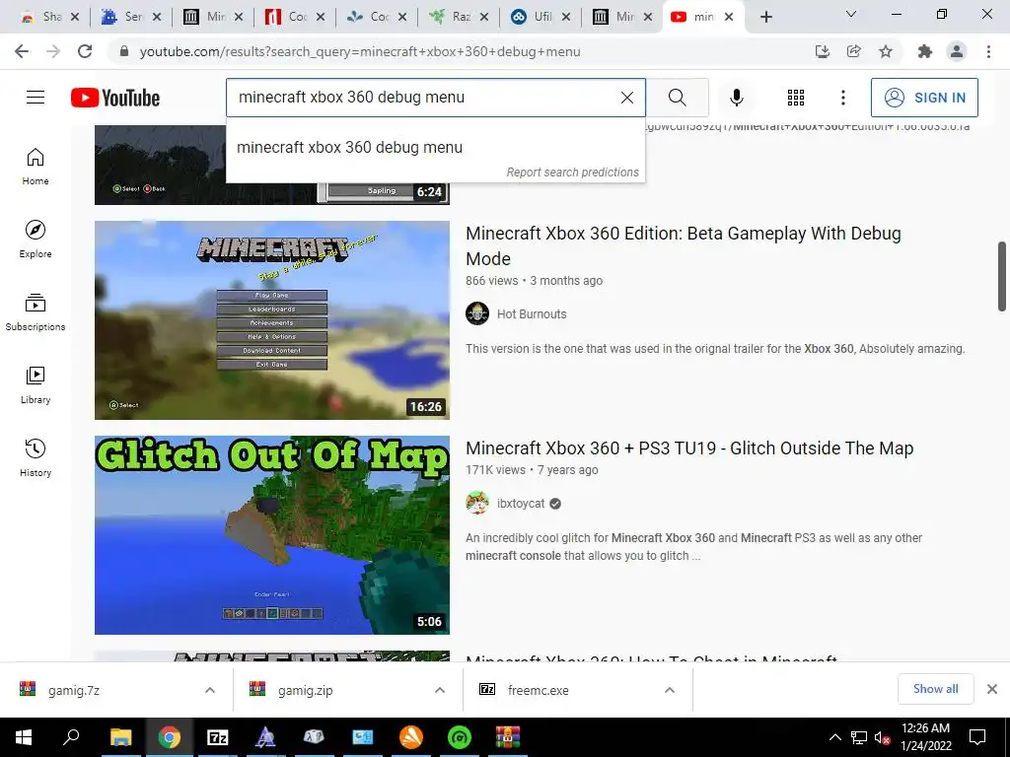Start voice search with microphone
Image resolution: width=1010 pixels, height=757 pixels.
coord(736,98)
